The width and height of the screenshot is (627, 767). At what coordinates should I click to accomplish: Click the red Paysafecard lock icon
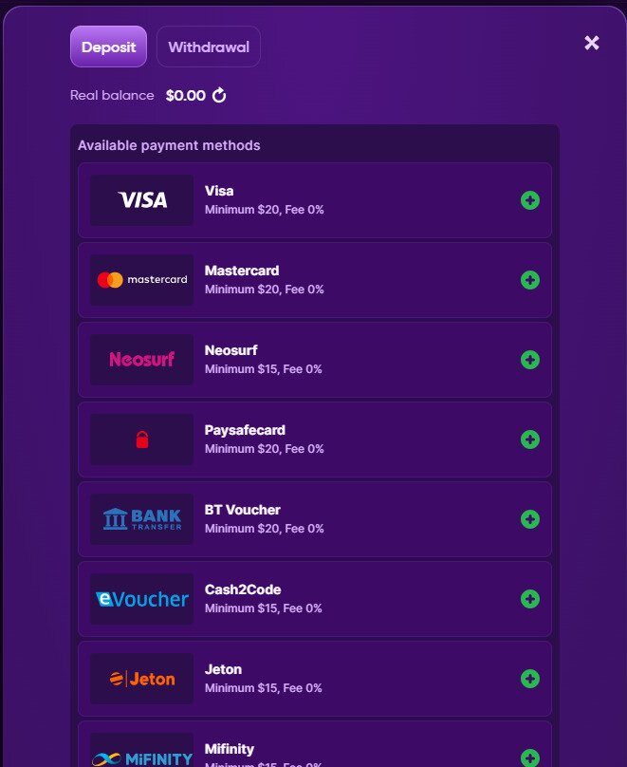pos(141,440)
